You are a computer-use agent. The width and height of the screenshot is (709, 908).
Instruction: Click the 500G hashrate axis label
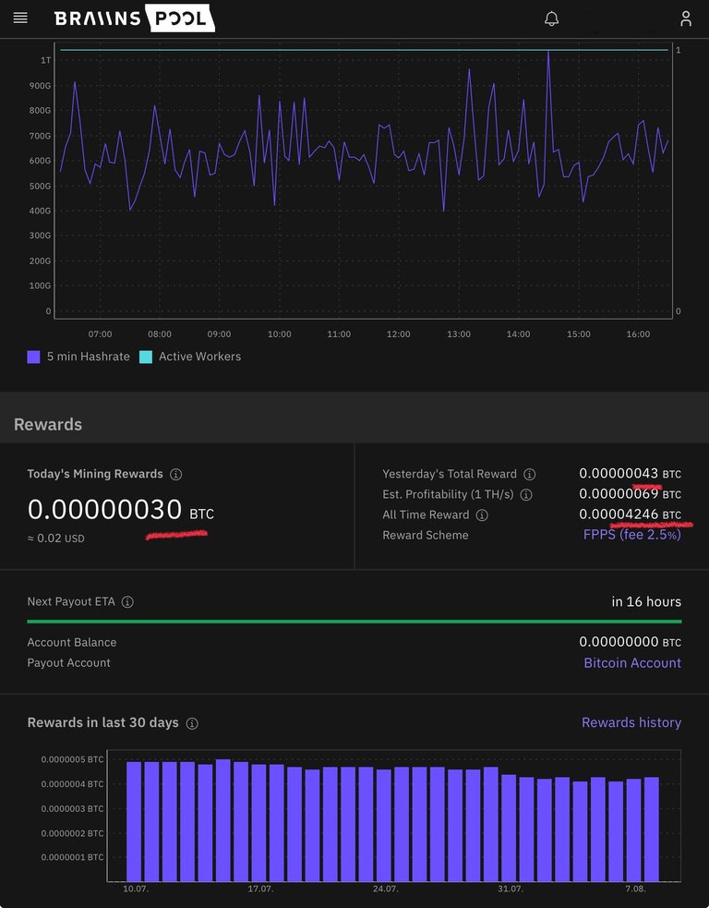tap(40, 186)
